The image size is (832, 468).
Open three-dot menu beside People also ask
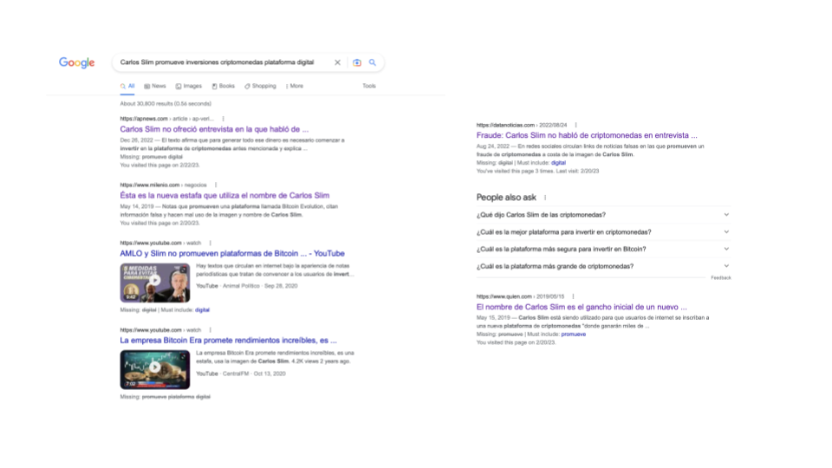545,198
